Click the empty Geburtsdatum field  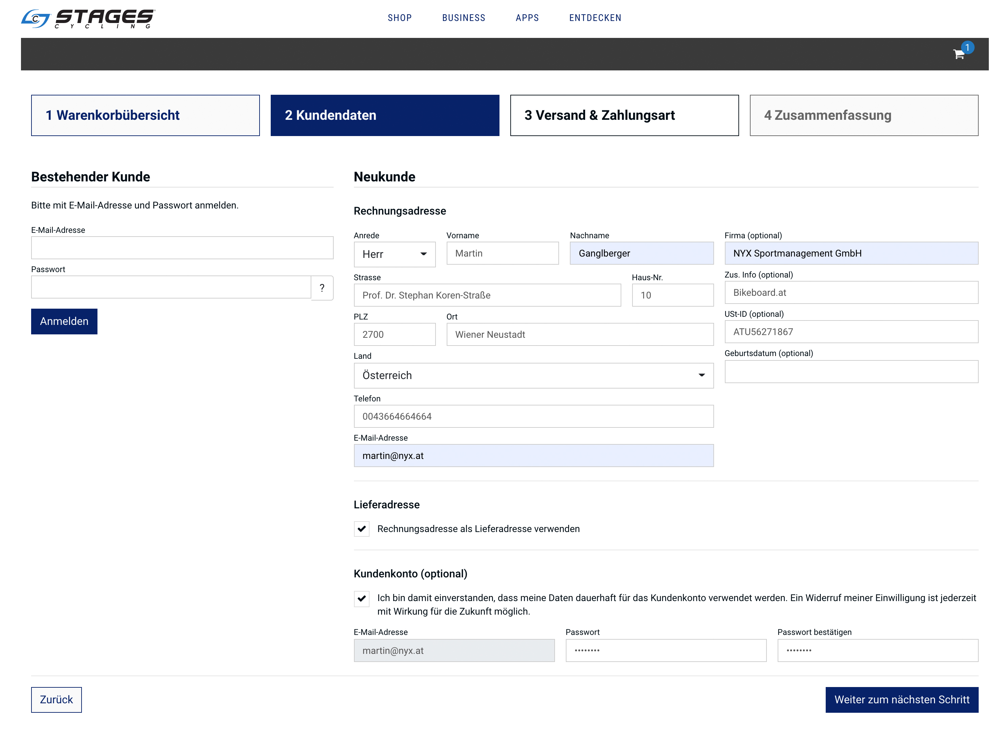coord(851,372)
